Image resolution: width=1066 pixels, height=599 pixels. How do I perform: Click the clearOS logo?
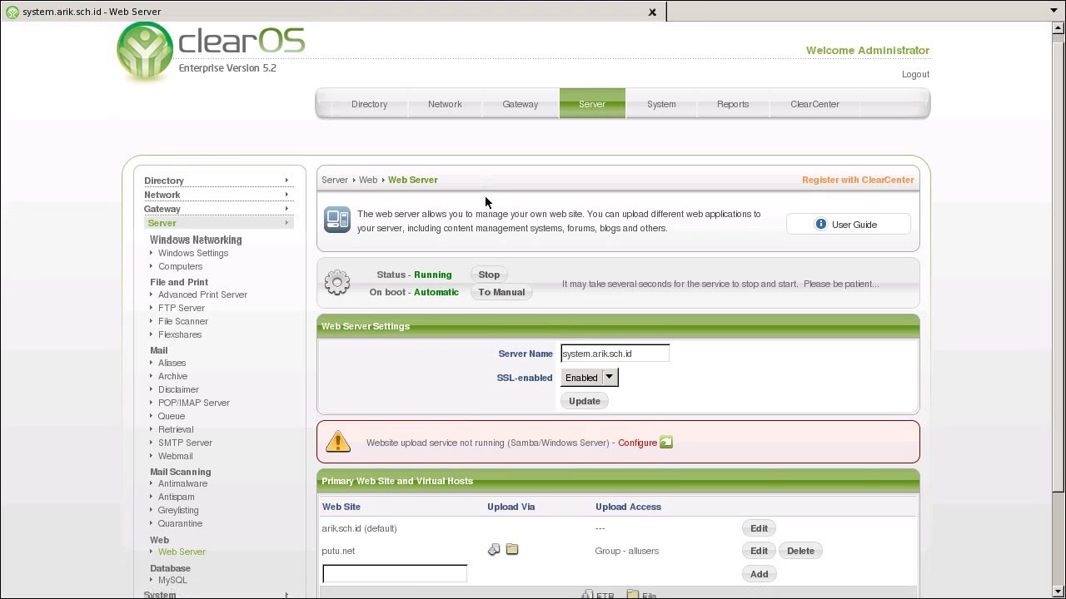[212, 52]
